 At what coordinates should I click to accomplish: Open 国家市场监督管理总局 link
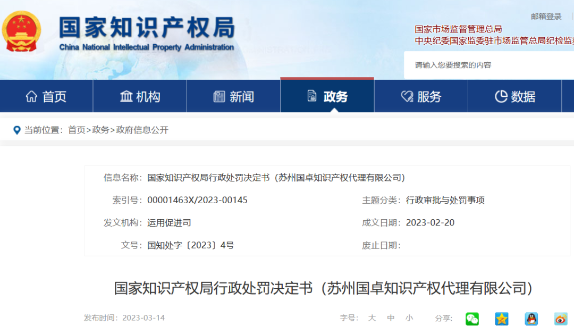(458, 29)
